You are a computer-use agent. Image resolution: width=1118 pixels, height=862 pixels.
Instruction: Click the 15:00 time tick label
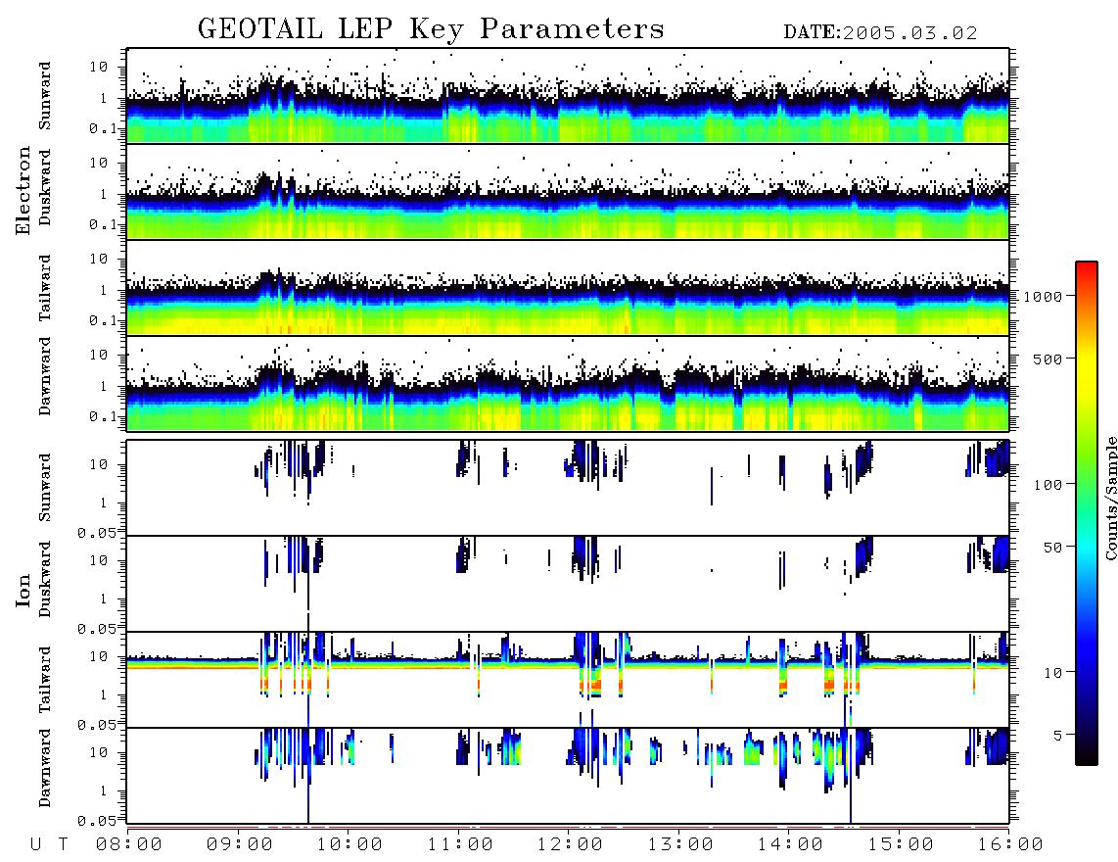click(x=901, y=845)
